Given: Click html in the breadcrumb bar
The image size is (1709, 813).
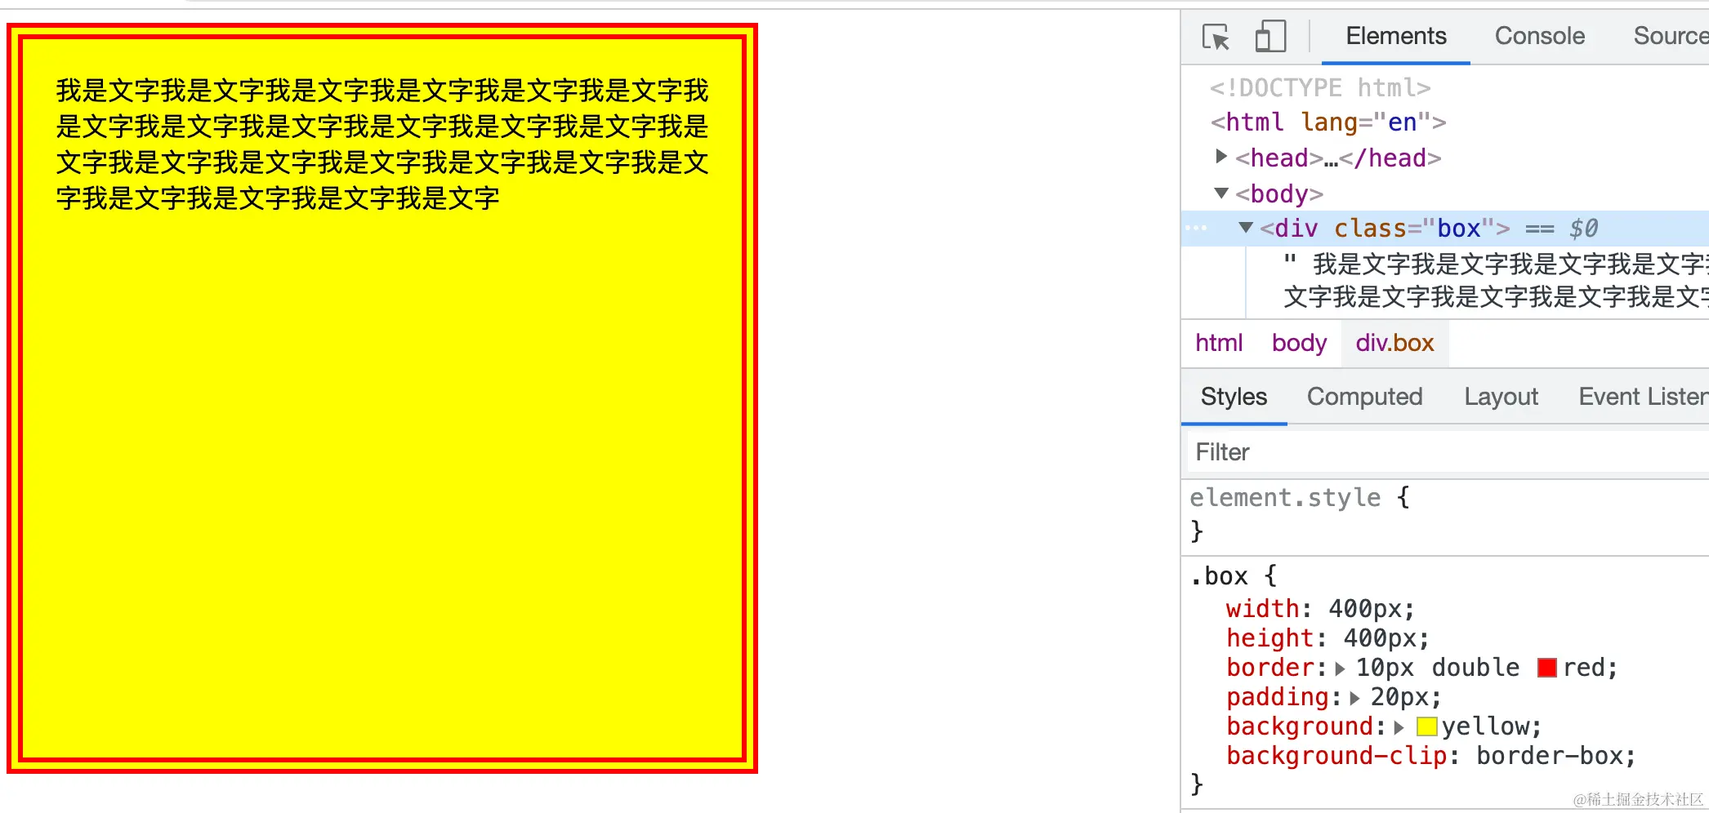Looking at the screenshot, I should pyautogui.click(x=1218, y=343).
